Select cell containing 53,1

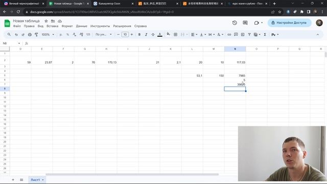(x=192, y=76)
